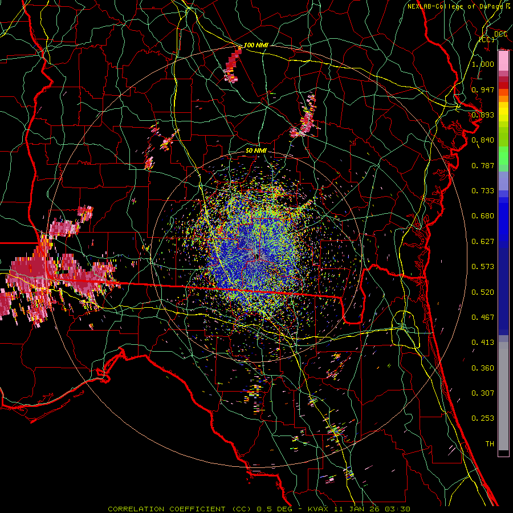
Task: Select the 0.680 legend value
Action: pyautogui.click(x=483, y=216)
